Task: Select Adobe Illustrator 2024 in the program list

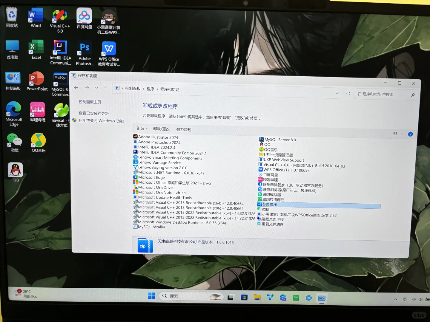Action: tap(156, 137)
